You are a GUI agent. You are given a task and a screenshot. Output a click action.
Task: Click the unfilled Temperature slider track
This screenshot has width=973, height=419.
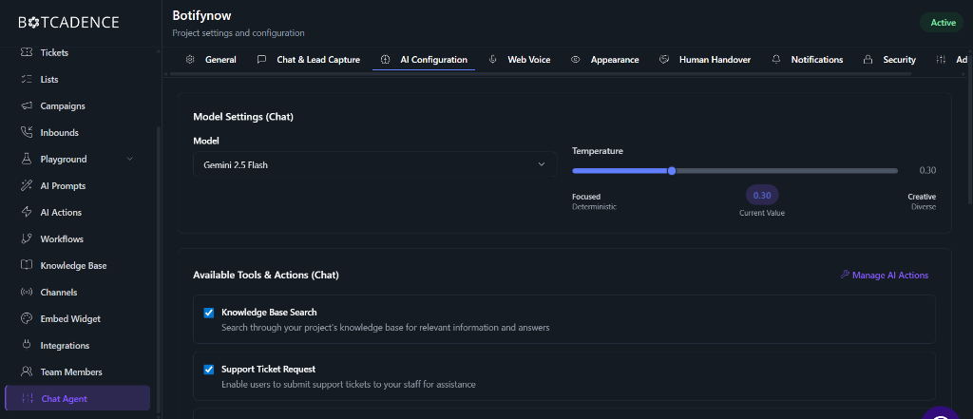click(787, 171)
